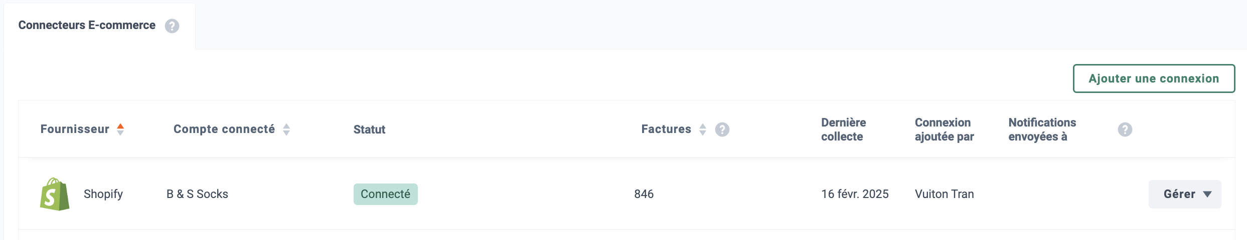
Task: Sort by Fournisseur using the arrow icon
Action: click(x=120, y=129)
